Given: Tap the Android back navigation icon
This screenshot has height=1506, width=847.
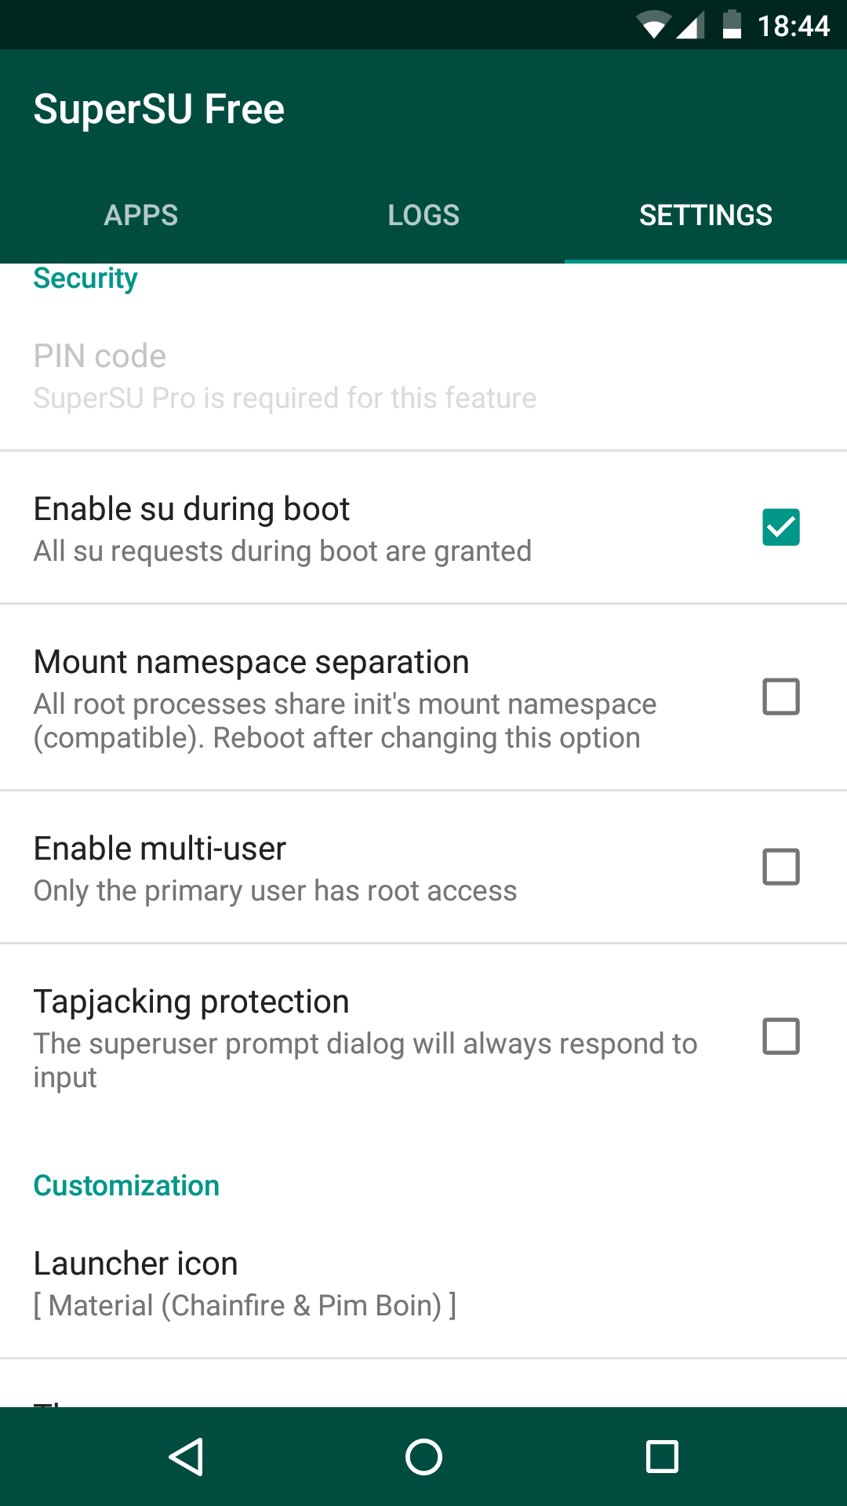Looking at the screenshot, I should [187, 1457].
